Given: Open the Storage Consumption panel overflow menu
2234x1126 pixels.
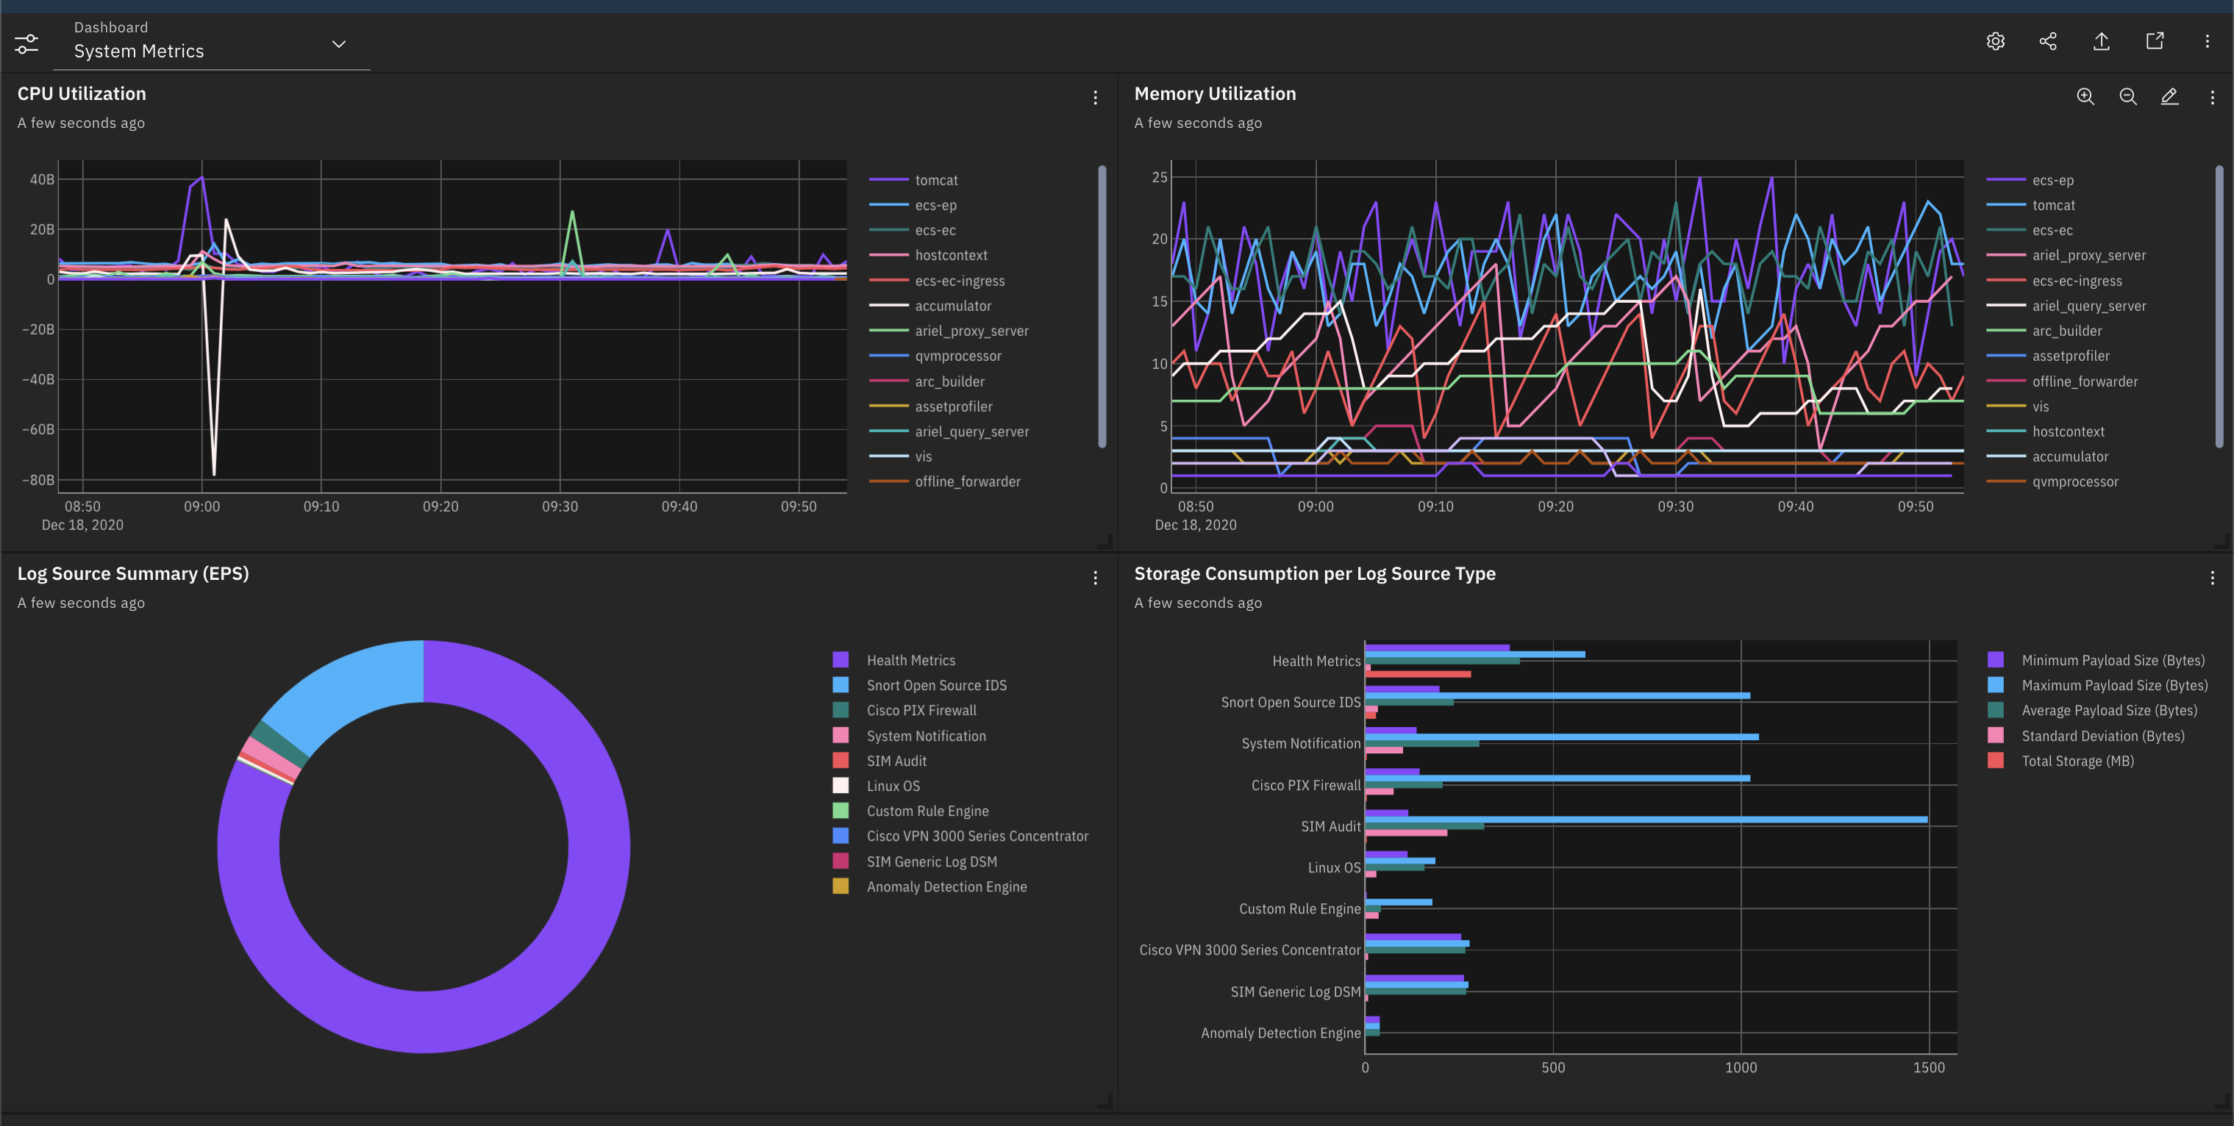Looking at the screenshot, I should pos(2213,577).
